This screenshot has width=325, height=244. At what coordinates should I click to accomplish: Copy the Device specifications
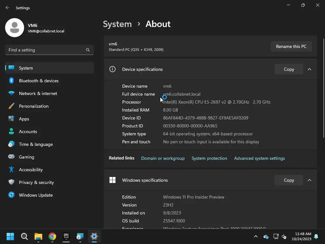pos(289,69)
